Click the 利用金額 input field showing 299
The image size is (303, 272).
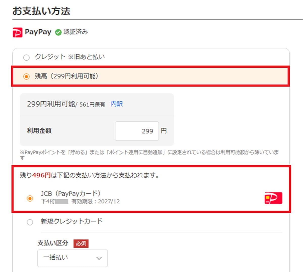click(137, 131)
